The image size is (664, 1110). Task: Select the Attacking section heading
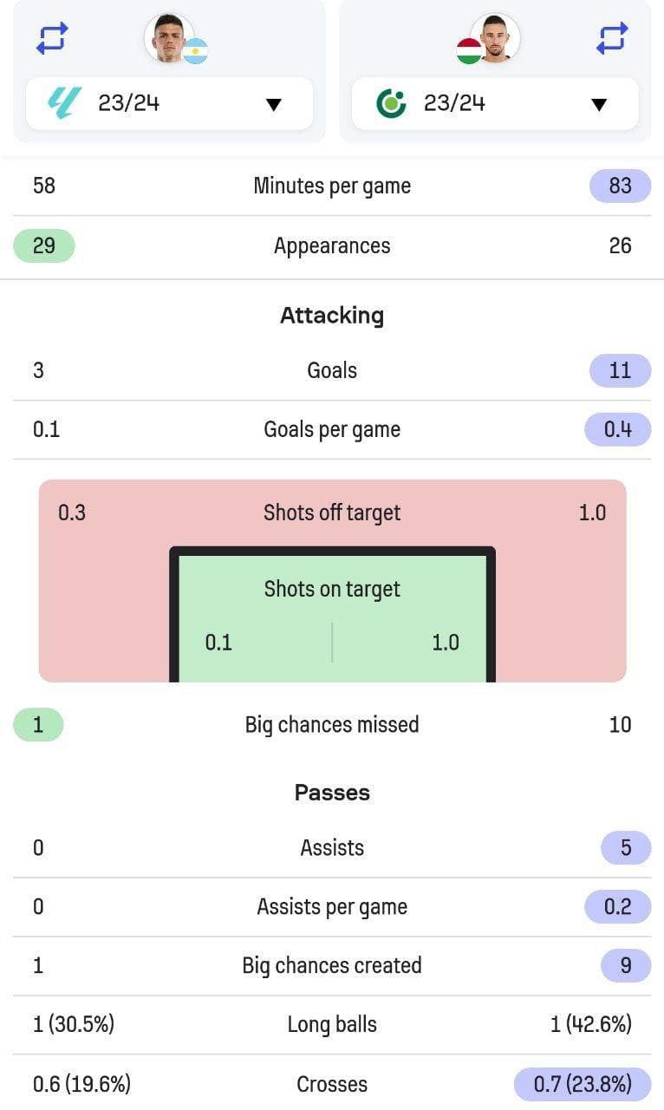tap(332, 315)
